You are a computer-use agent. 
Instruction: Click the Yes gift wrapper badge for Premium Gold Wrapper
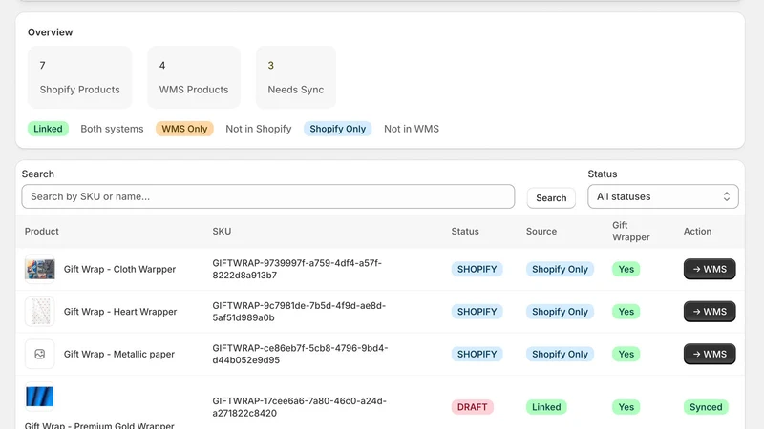(x=626, y=407)
